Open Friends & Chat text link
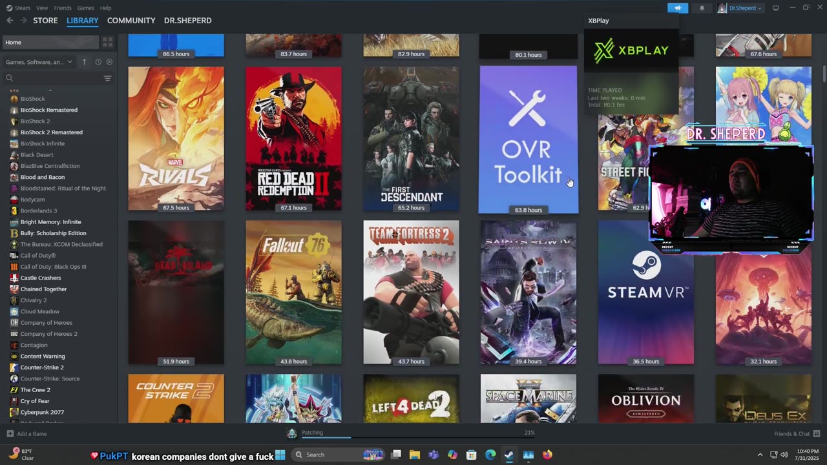The width and height of the screenshot is (827, 465). pyautogui.click(x=792, y=433)
